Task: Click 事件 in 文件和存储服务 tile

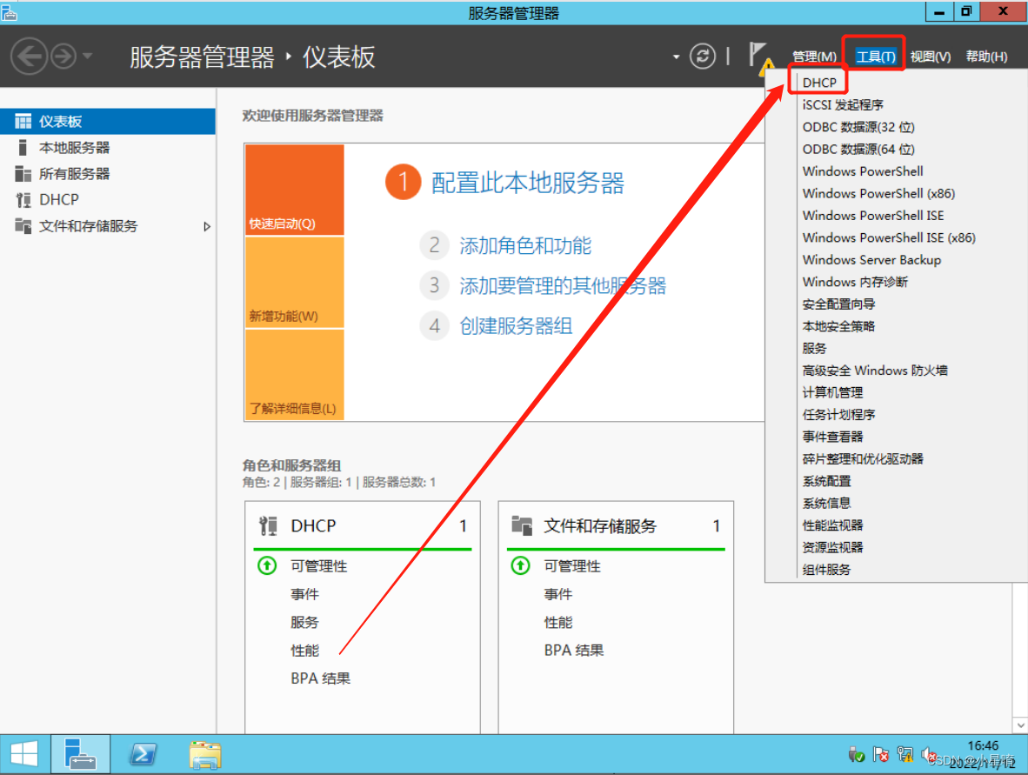Action: click(558, 594)
